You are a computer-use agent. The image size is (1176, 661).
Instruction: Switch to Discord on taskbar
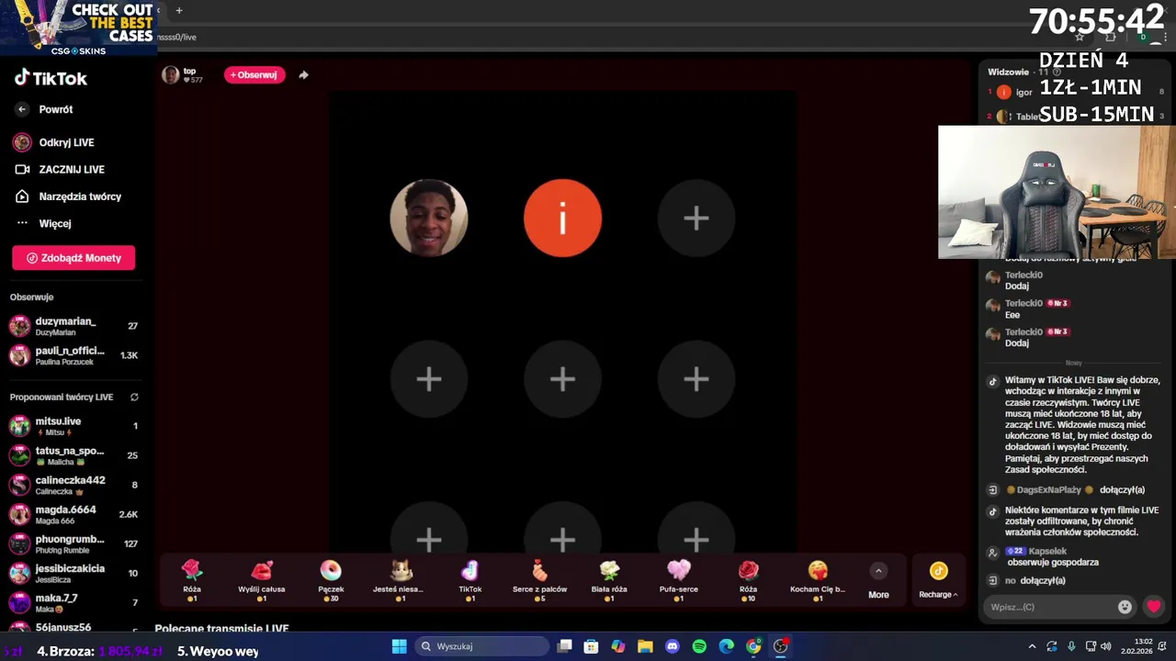point(673,646)
